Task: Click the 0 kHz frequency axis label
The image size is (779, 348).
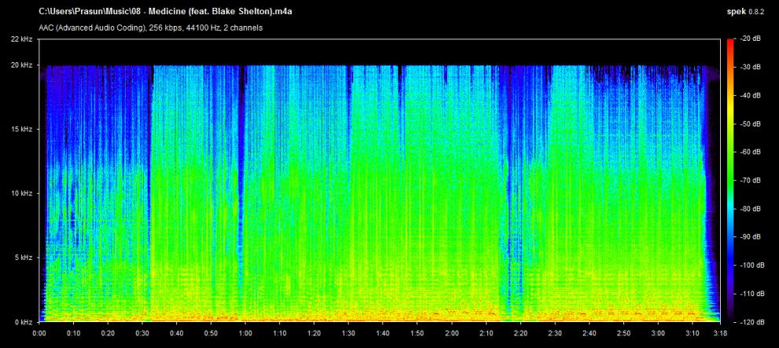Action: [21, 322]
